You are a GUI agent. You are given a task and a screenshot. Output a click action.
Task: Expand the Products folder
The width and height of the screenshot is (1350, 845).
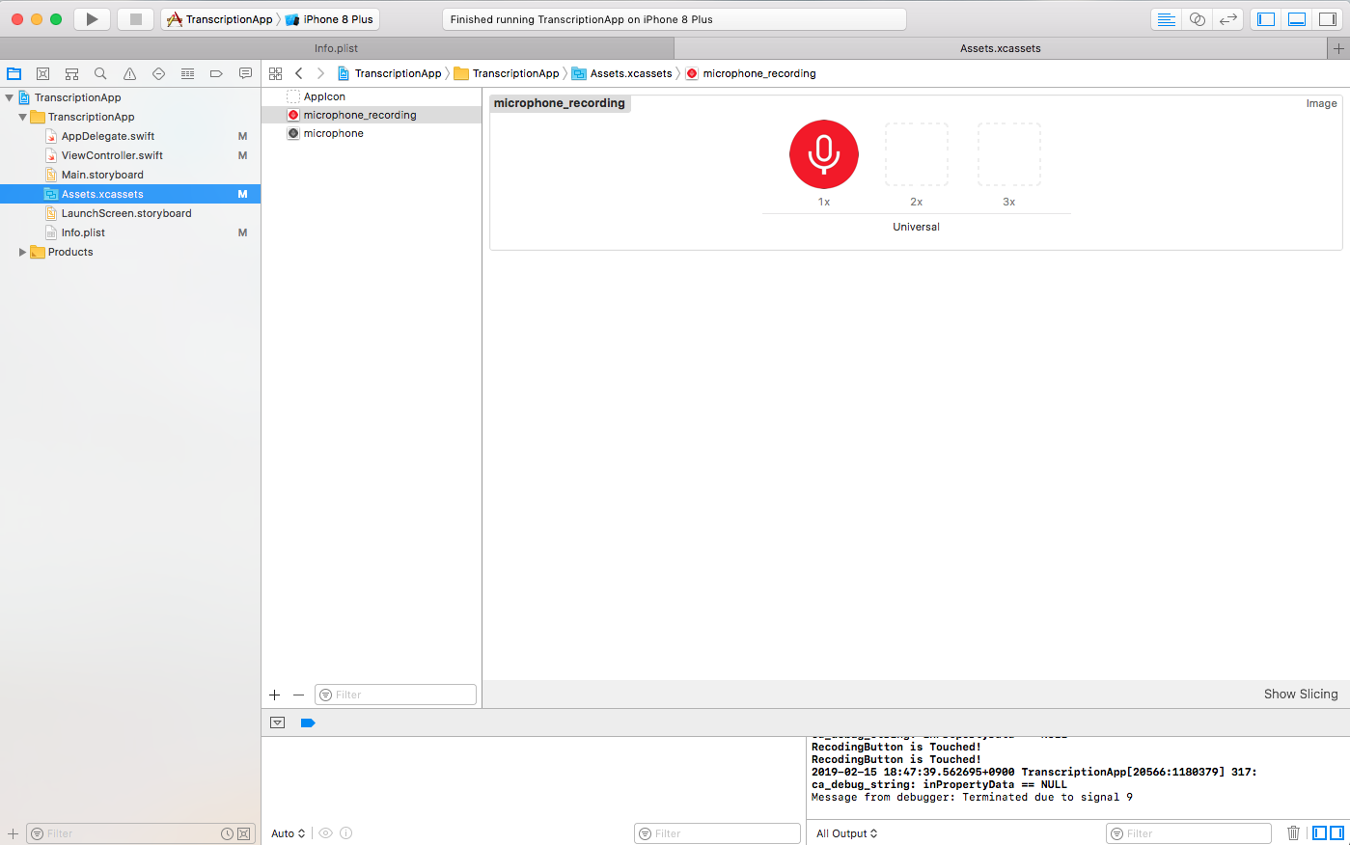tap(22, 252)
